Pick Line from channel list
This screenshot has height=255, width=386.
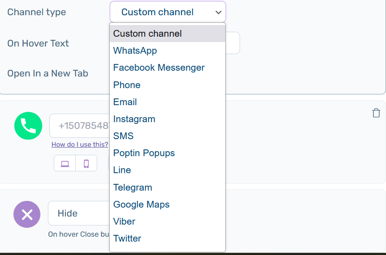[x=167, y=170]
